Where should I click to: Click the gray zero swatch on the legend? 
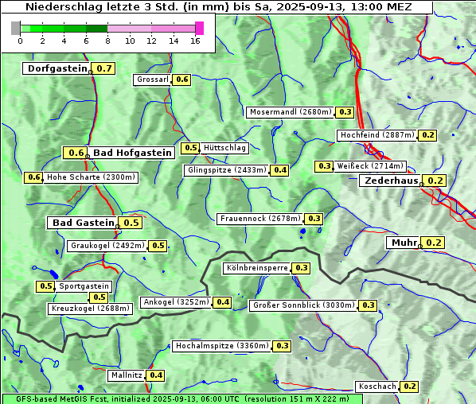click(x=15, y=28)
